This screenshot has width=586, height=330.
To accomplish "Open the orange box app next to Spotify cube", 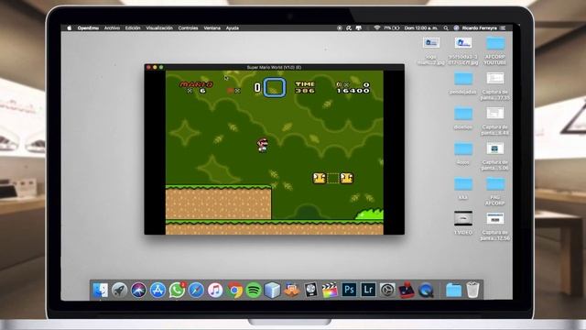I will tap(291, 290).
